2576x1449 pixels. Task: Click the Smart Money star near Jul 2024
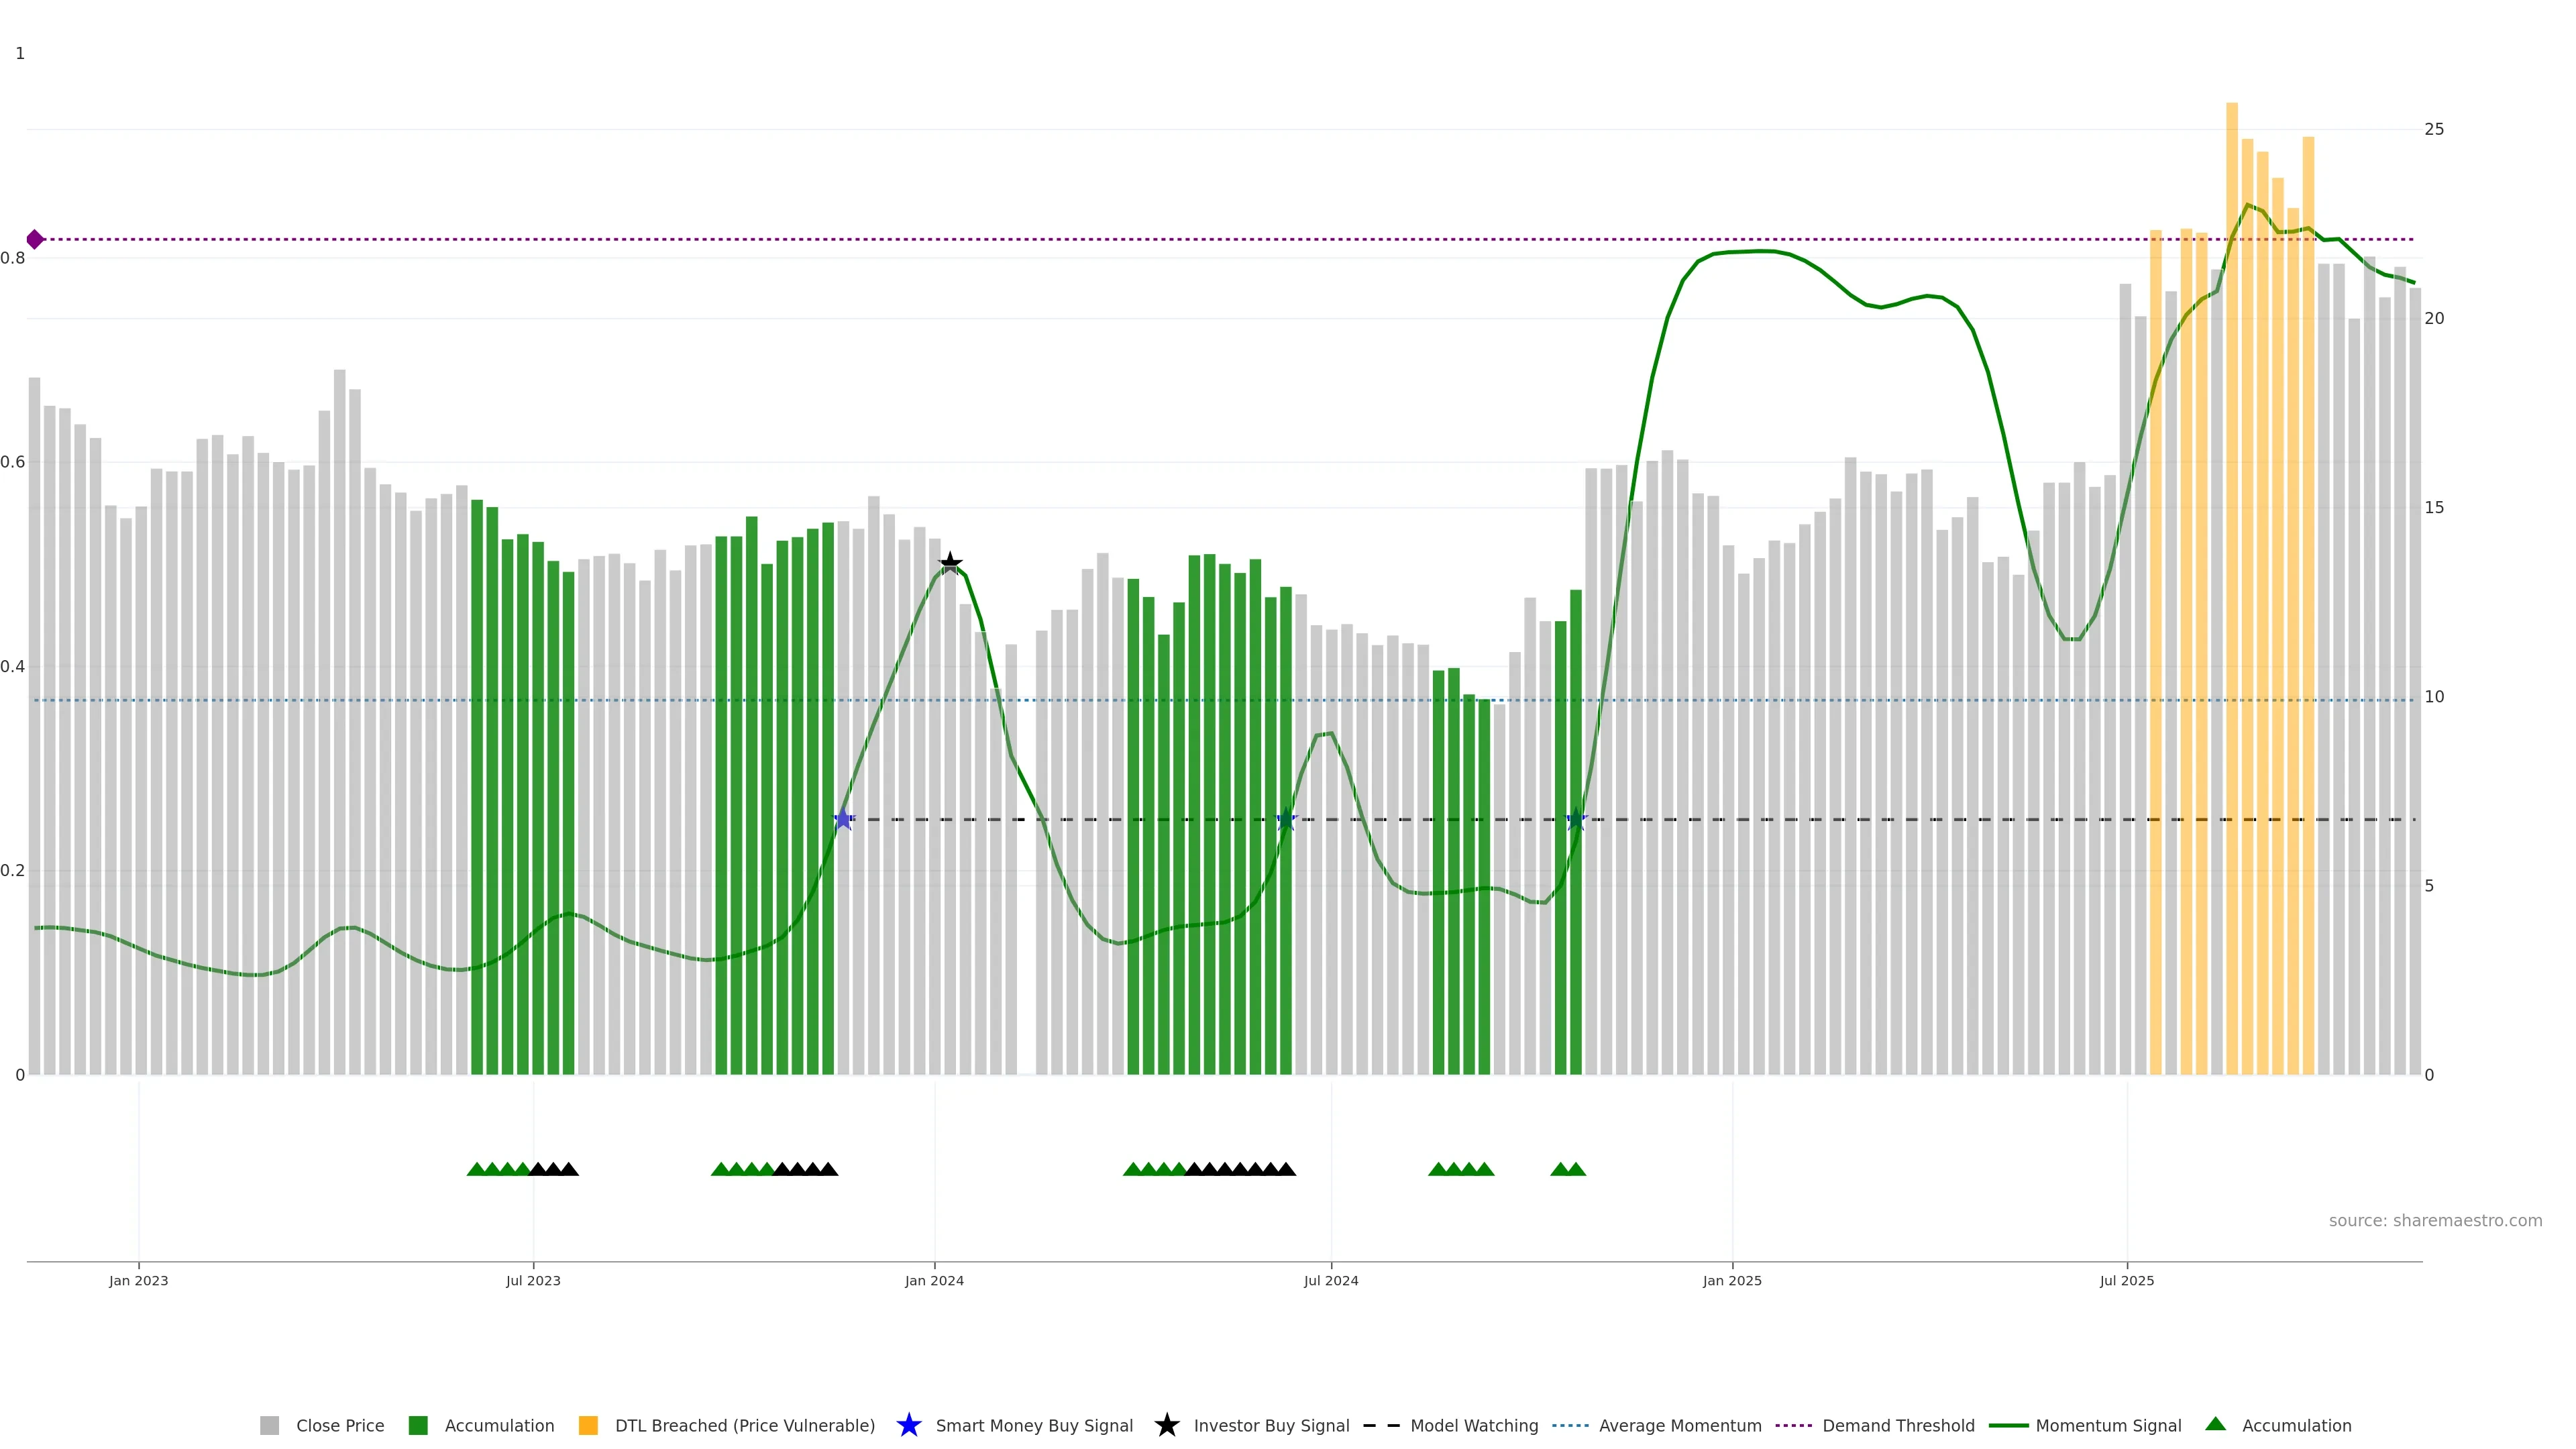(1287, 819)
